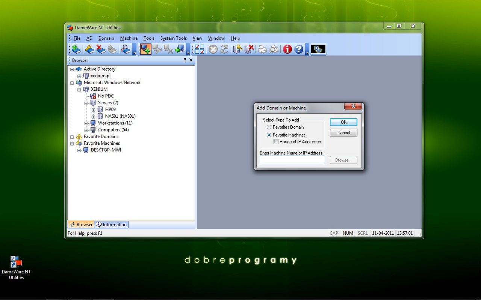Open DameWare NT Utilities desktop shortcut
The height and width of the screenshot is (300, 481).
(16, 267)
